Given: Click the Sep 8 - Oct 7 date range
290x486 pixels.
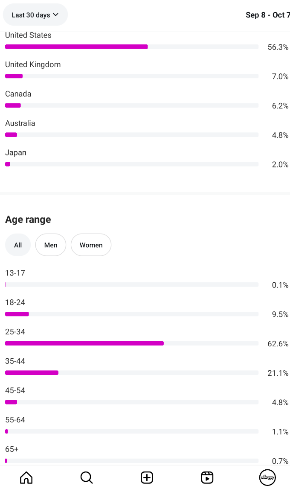Looking at the screenshot, I should (267, 15).
